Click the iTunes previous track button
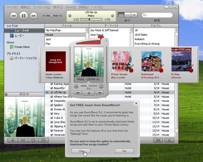The image size is (203, 162). (x=13, y=16)
